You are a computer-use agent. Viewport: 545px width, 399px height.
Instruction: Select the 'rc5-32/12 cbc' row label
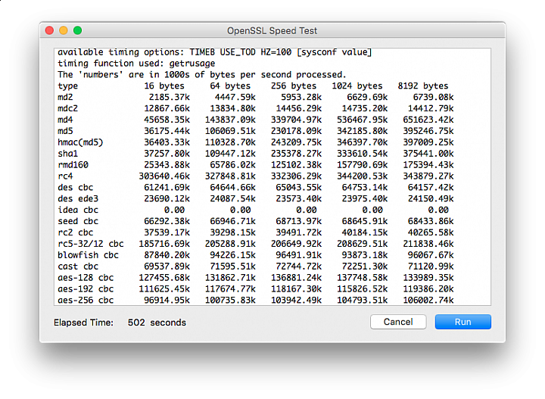91,244
